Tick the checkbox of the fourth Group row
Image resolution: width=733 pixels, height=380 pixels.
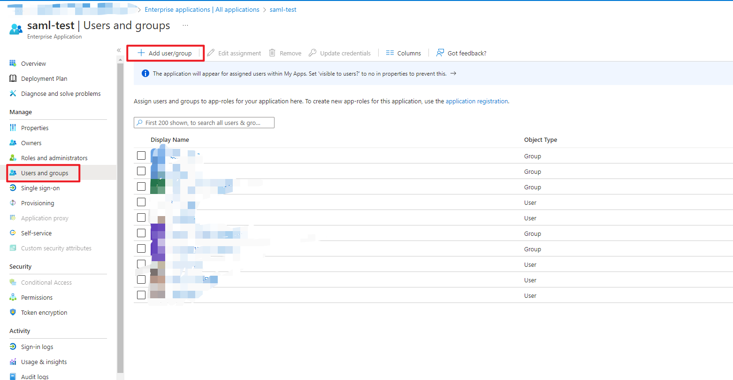point(141,233)
